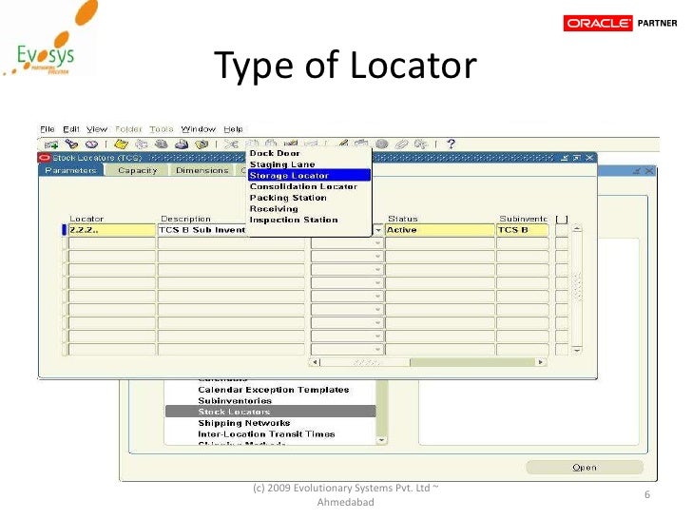Click the Locator field containing 2.2.2..

pyautogui.click(x=112, y=230)
